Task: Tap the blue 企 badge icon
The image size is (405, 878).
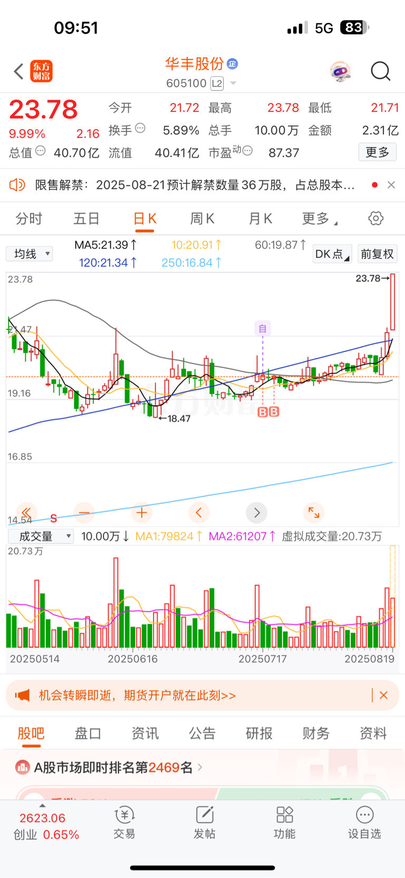Action: [232, 64]
